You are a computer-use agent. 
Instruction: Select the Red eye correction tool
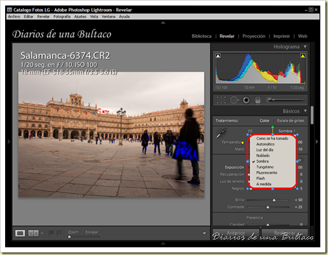pos(246,100)
